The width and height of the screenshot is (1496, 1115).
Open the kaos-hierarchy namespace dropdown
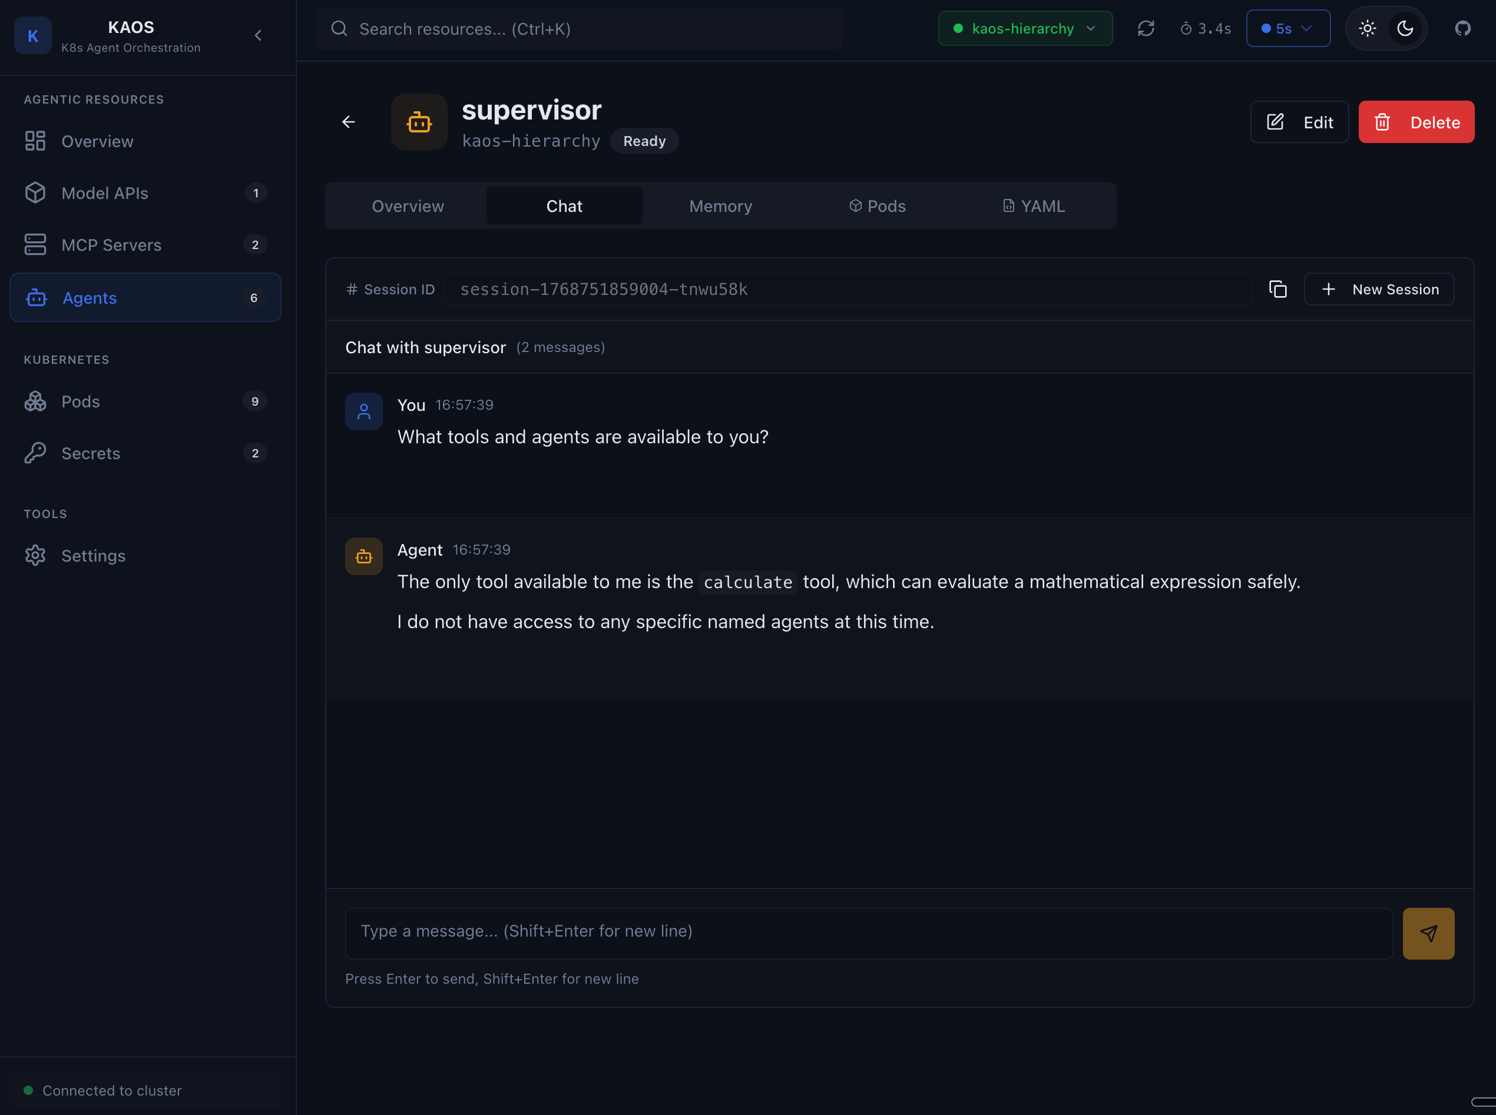[x=1024, y=28]
